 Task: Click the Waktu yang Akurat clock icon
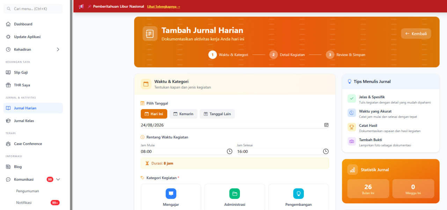[x=352, y=113]
